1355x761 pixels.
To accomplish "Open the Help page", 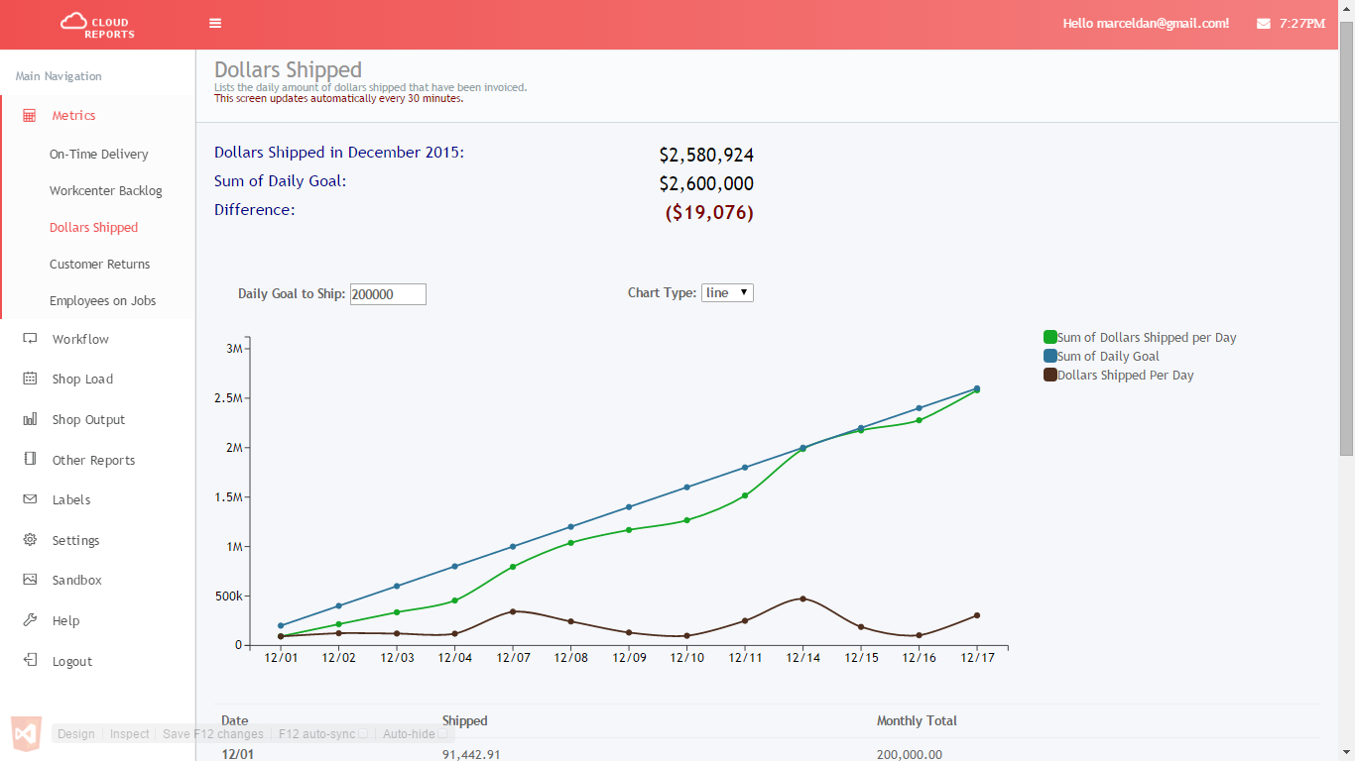I will pos(65,620).
